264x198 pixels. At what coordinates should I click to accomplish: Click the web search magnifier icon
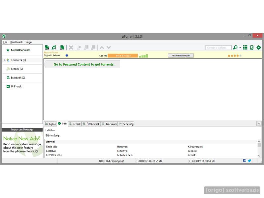coord(235,48)
